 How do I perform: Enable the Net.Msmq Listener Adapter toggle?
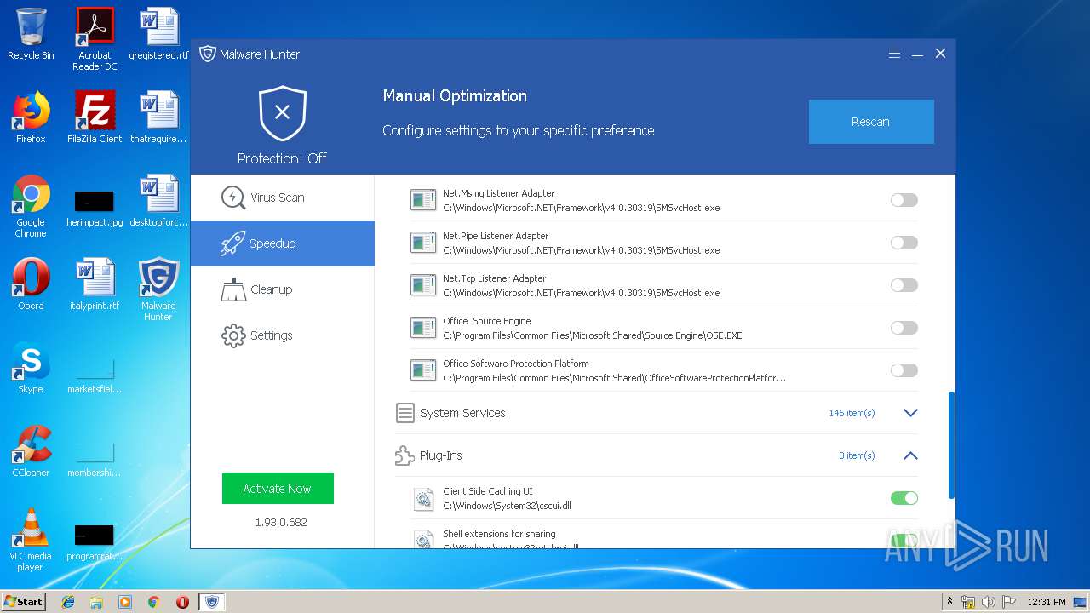tap(904, 200)
